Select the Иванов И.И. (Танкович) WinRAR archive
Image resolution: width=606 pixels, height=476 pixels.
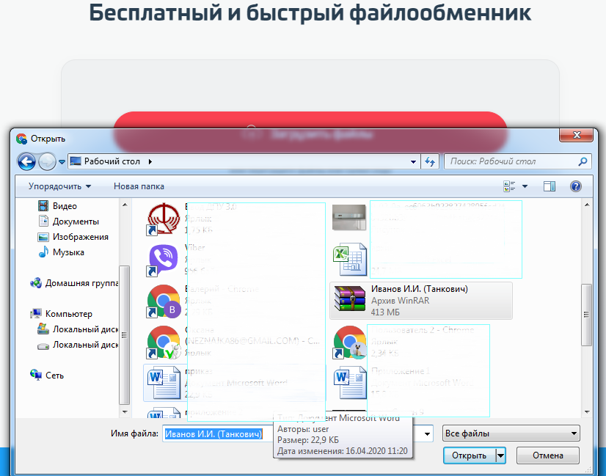pos(421,301)
